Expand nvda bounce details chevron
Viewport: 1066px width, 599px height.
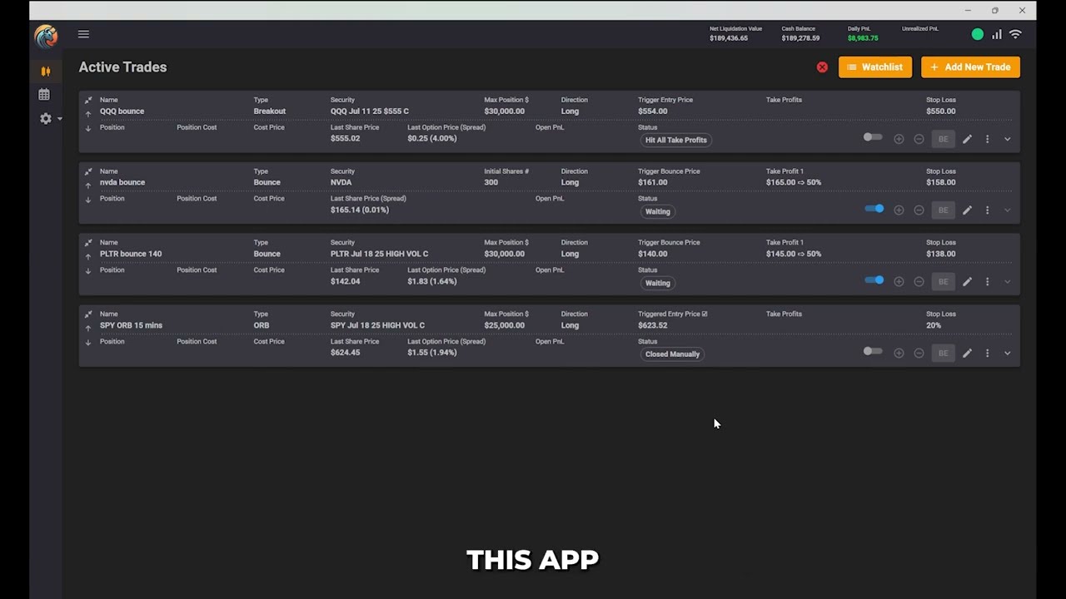[1007, 210]
